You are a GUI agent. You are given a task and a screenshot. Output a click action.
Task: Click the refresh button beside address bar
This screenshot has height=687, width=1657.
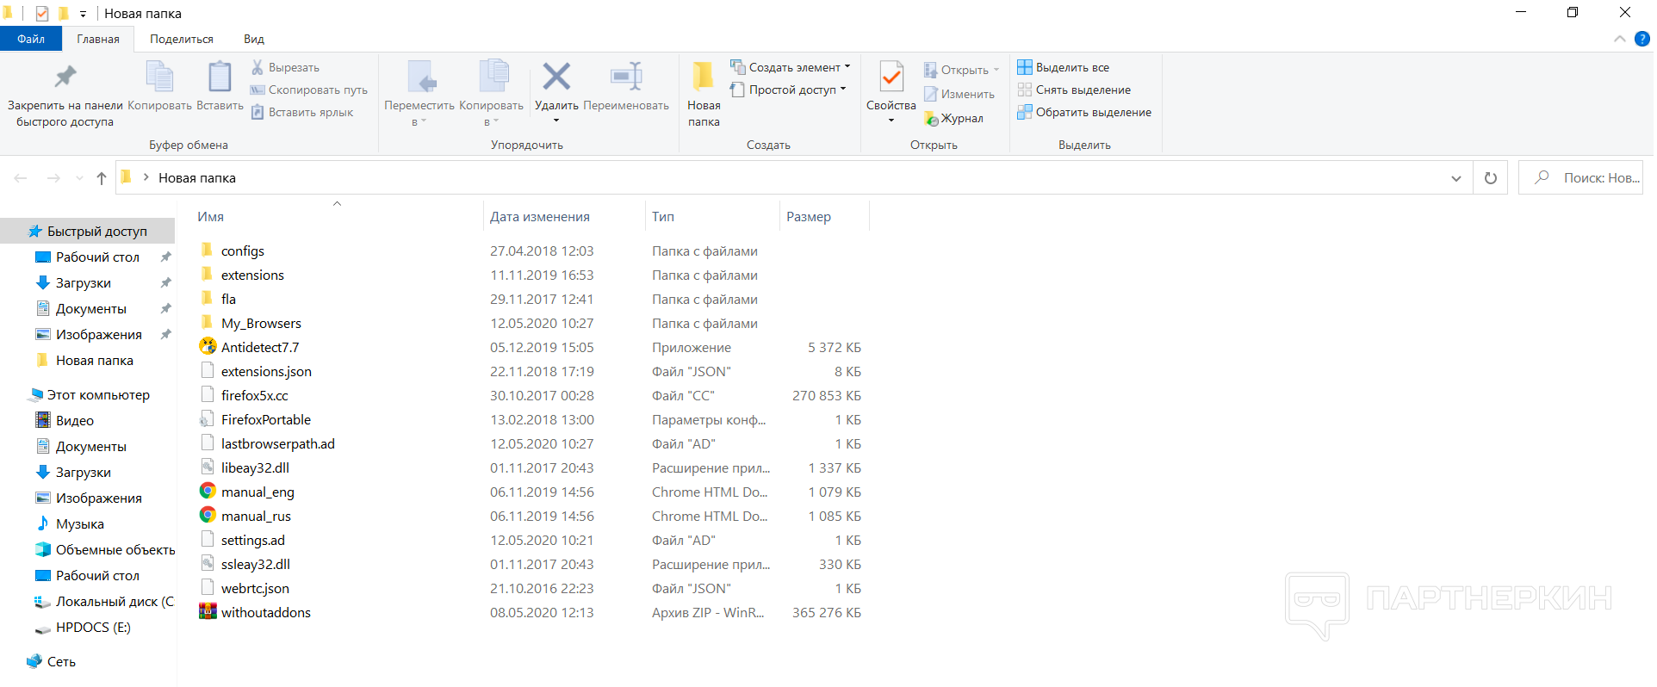1490,178
